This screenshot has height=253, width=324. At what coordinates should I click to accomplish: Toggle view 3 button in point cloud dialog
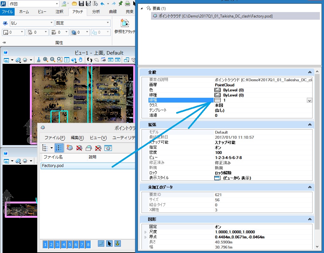tap(58, 244)
